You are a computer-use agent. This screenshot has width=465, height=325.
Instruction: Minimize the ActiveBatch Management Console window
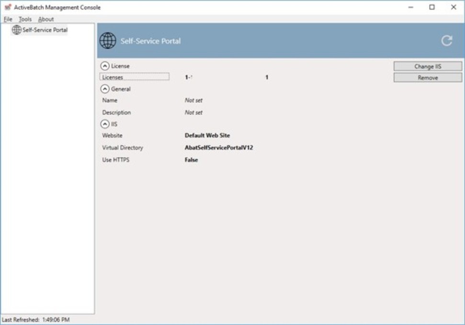[411, 7]
